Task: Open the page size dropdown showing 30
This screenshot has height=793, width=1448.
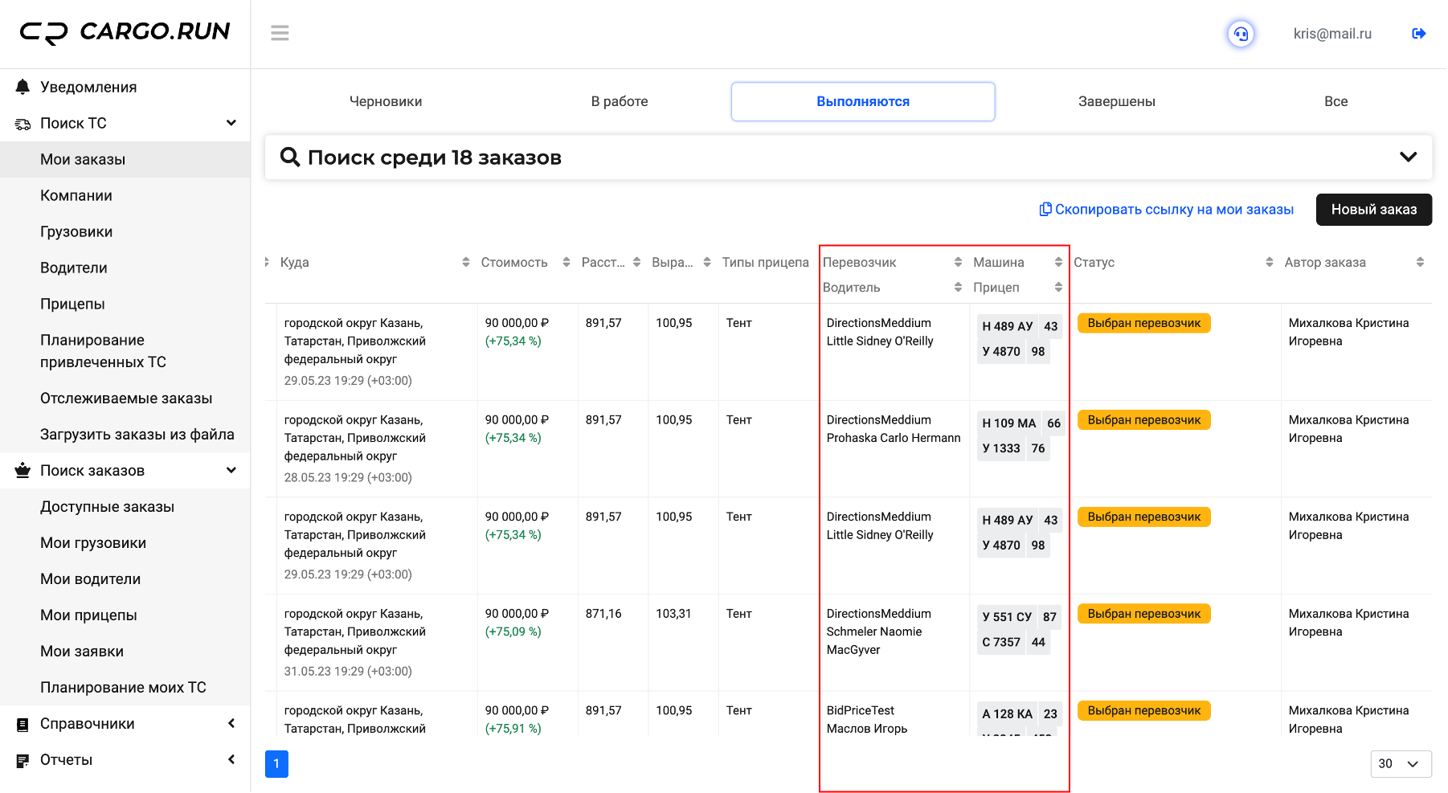Action: point(1401,763)
